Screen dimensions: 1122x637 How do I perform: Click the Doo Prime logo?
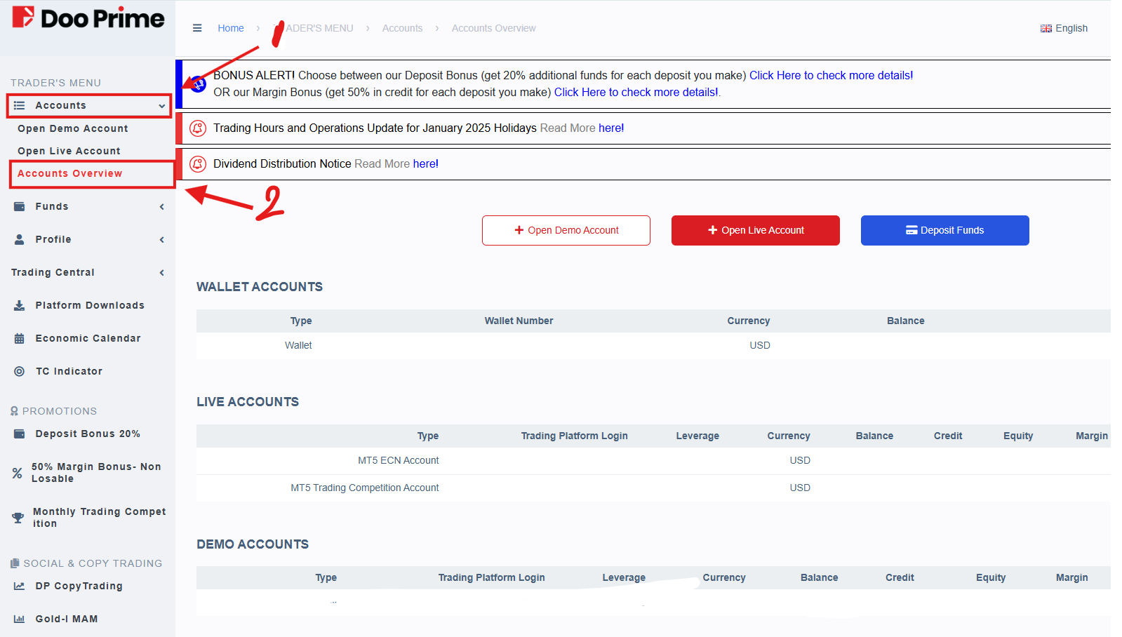click(x=88, y=18)
